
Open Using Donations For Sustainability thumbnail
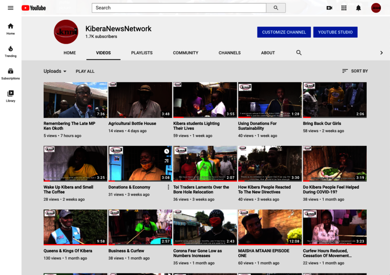tap(270, 100)
